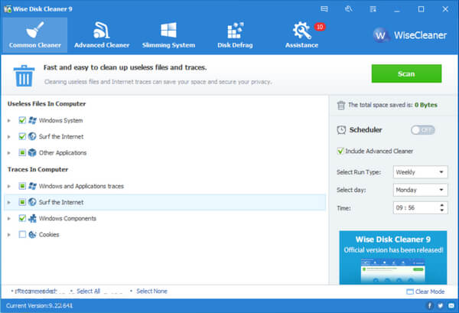Screen dimensions: 459x313
Task: Expand the Other Applications item
Action: point(9,153)
